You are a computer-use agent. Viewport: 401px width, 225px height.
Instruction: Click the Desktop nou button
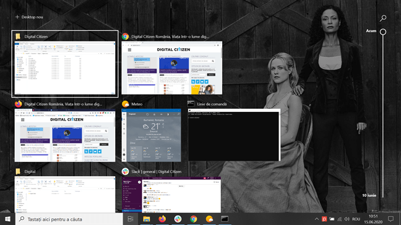29,17
